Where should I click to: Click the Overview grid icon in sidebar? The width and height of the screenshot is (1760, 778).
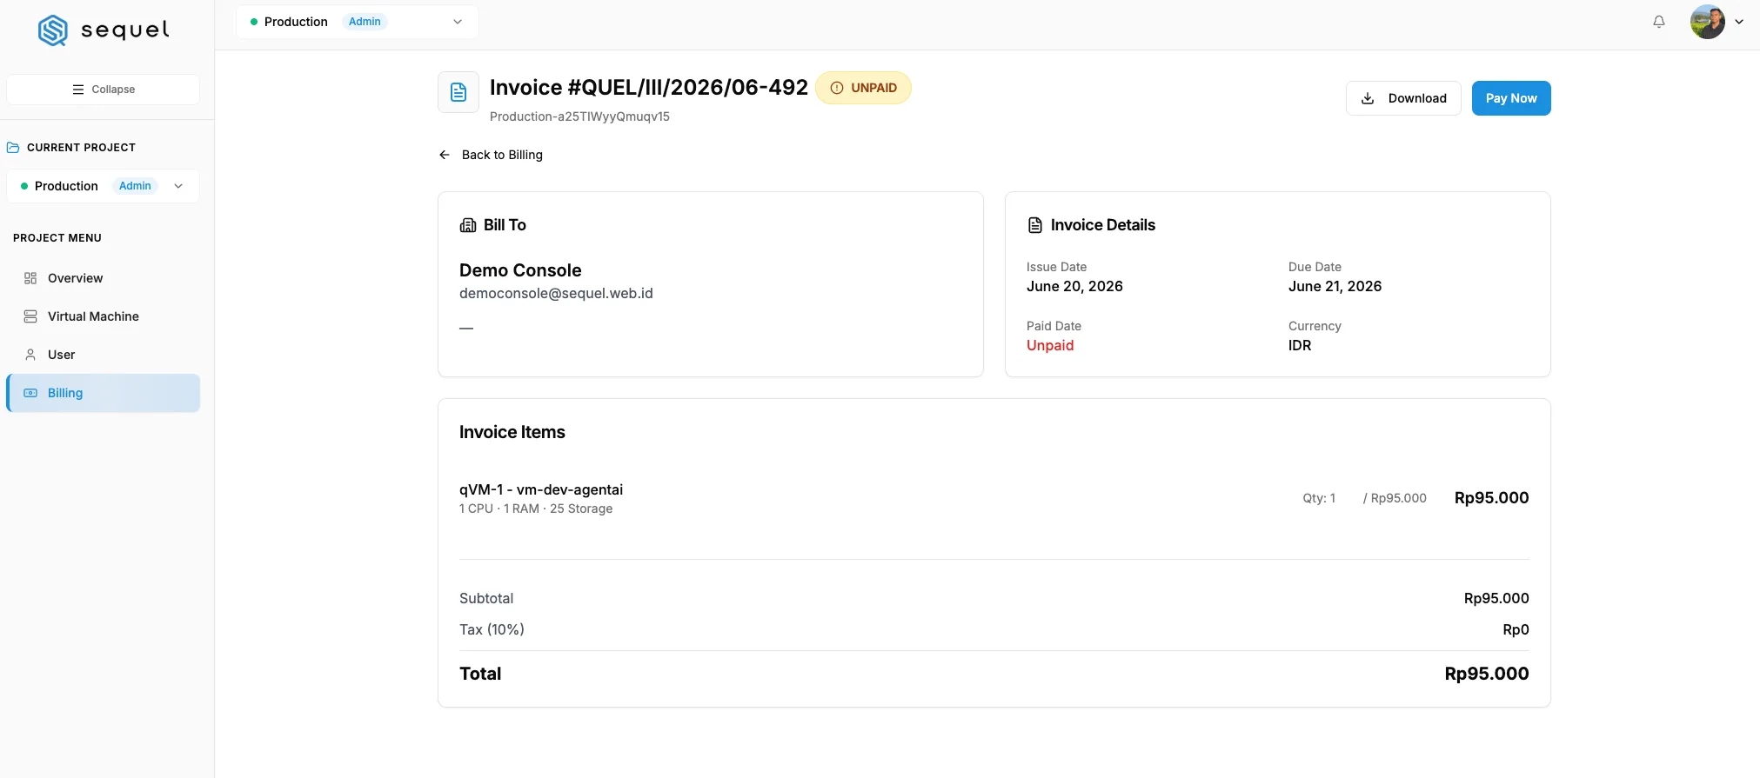pos(30,278)
